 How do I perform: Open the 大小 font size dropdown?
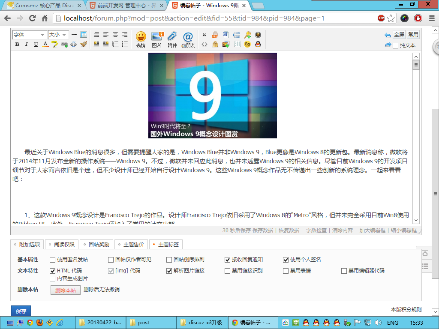[x=58, y=35]
